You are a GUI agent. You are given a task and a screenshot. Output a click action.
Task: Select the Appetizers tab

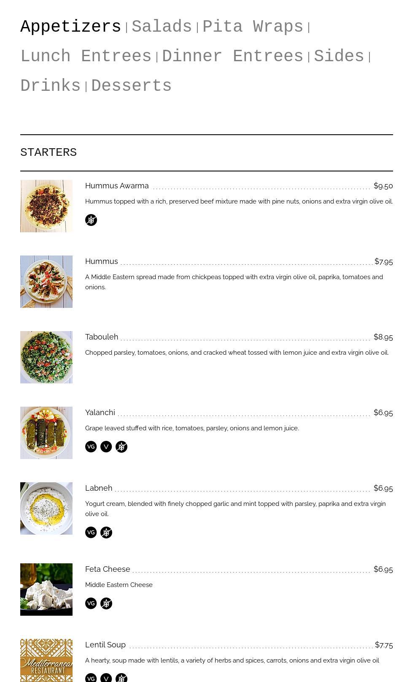click(x=71, y=27)
